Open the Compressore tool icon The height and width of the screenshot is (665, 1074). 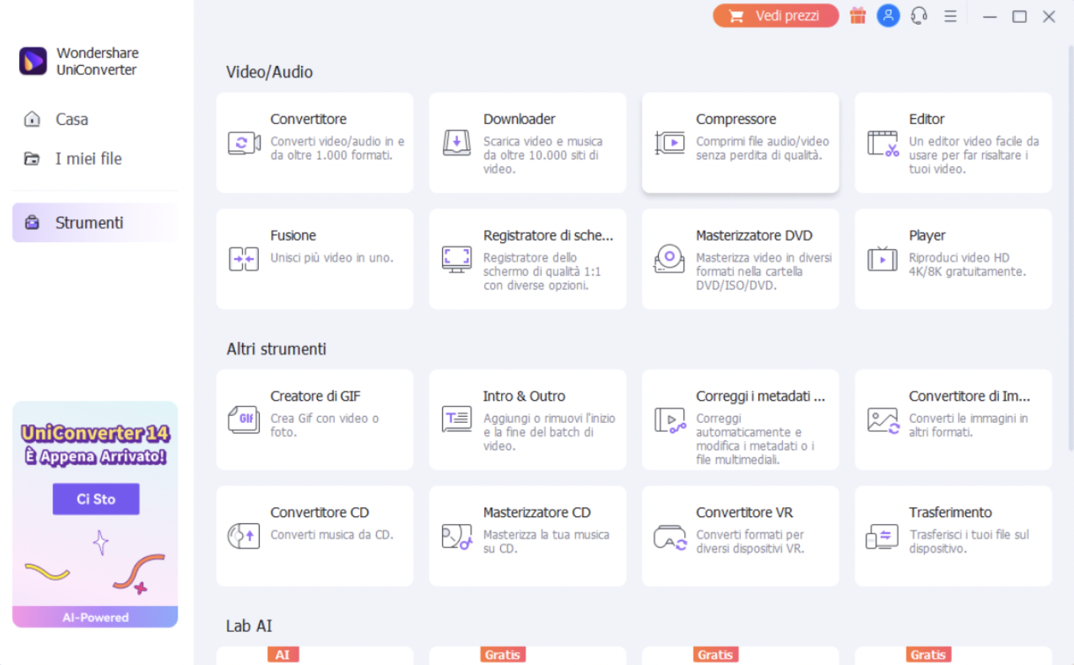670,143
